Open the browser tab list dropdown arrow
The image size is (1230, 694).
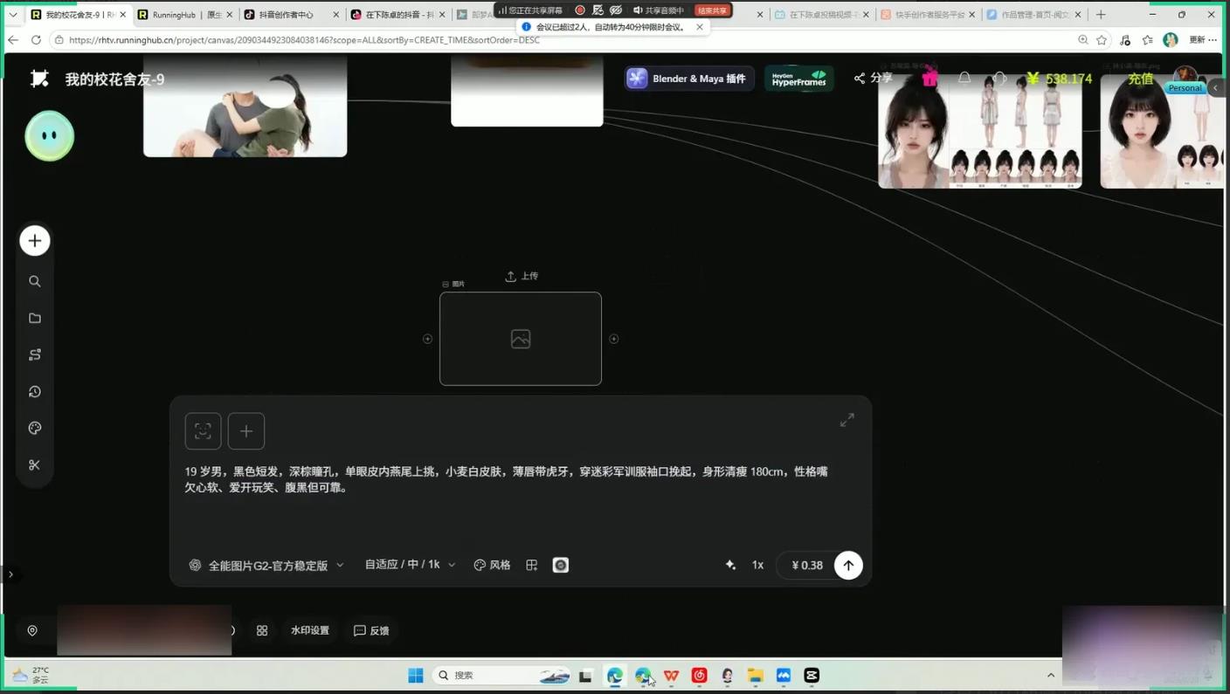point(12,15)
